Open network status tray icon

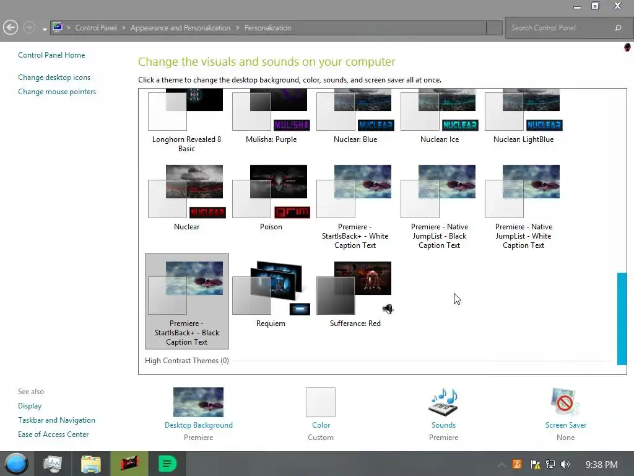(550, 464)
